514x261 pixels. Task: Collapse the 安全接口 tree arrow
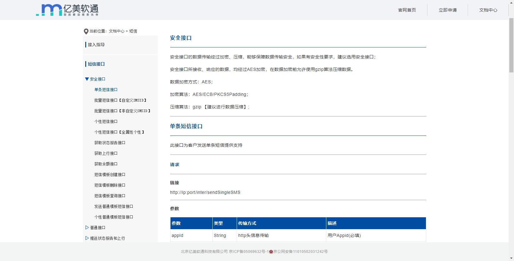coord(87,79)
